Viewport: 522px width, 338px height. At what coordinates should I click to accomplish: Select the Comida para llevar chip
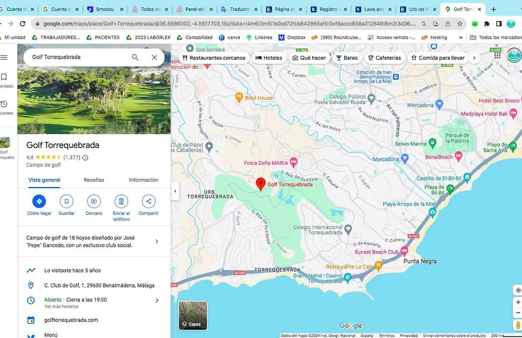click(438, 58)
